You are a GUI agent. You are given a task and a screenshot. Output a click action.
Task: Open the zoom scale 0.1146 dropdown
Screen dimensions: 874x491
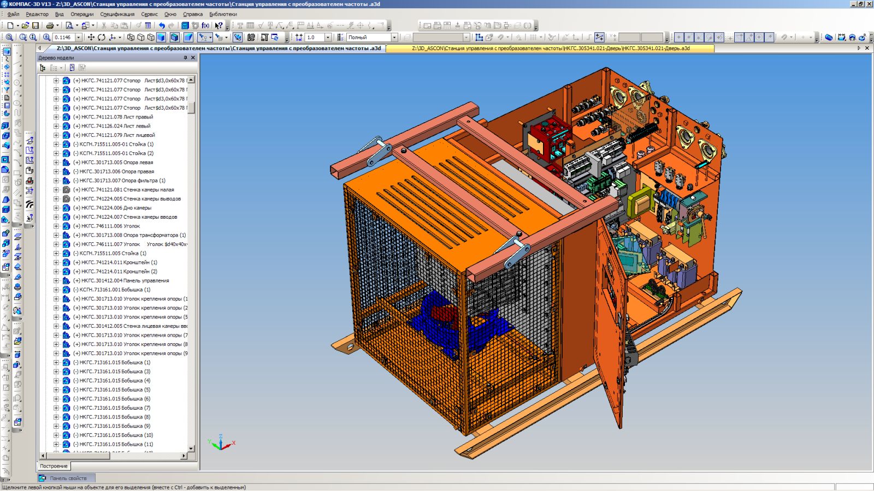point(79,38)
